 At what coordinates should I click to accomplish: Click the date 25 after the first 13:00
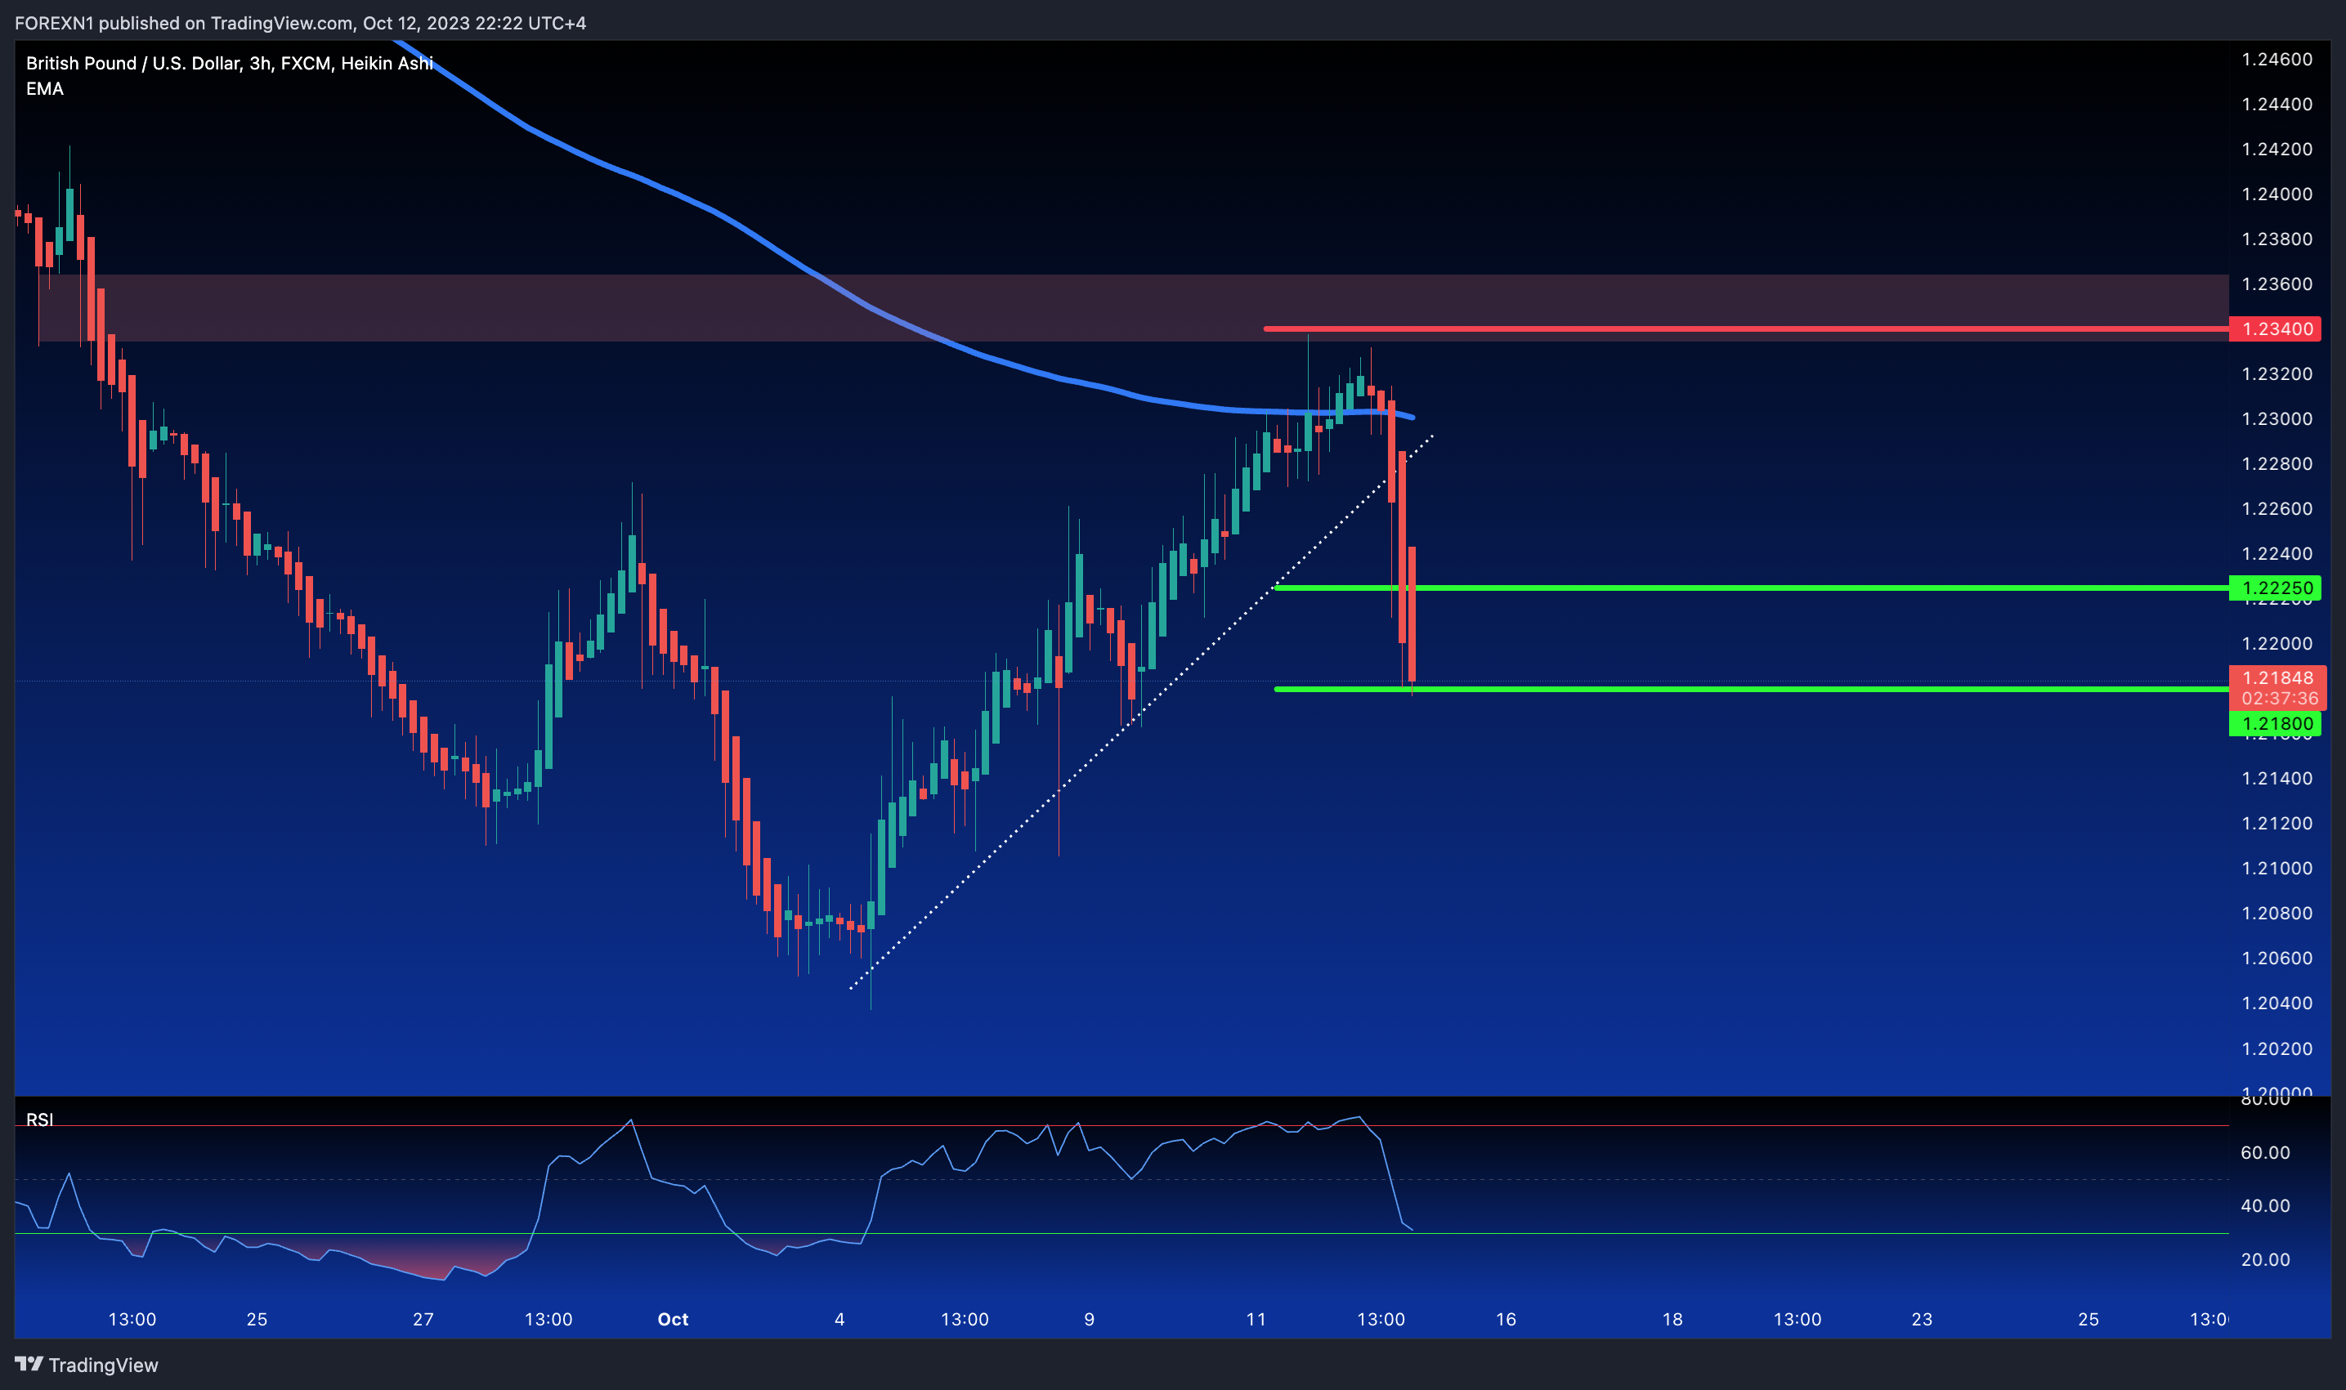[x=257, y=1319]
